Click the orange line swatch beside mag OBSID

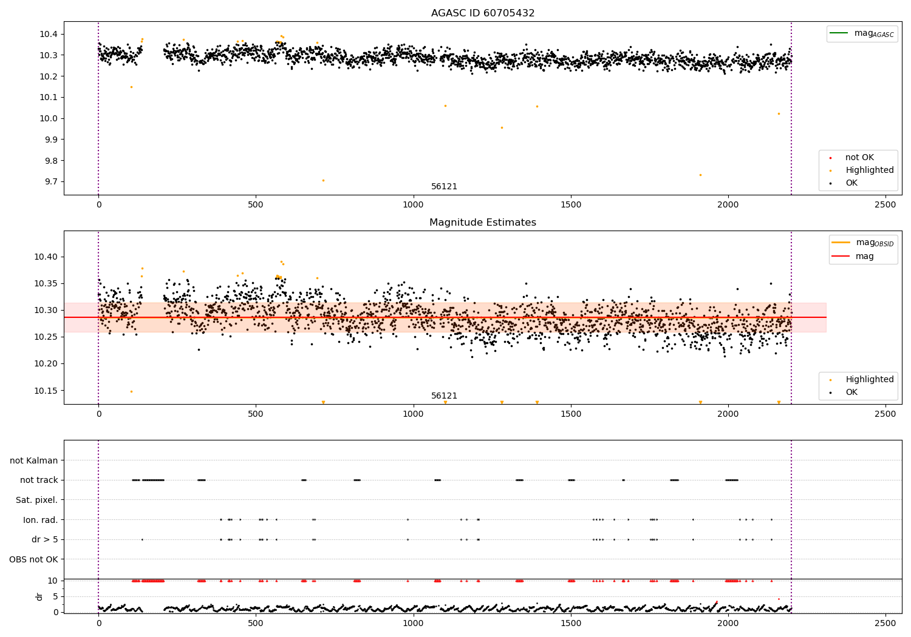(x=841, y=243)
